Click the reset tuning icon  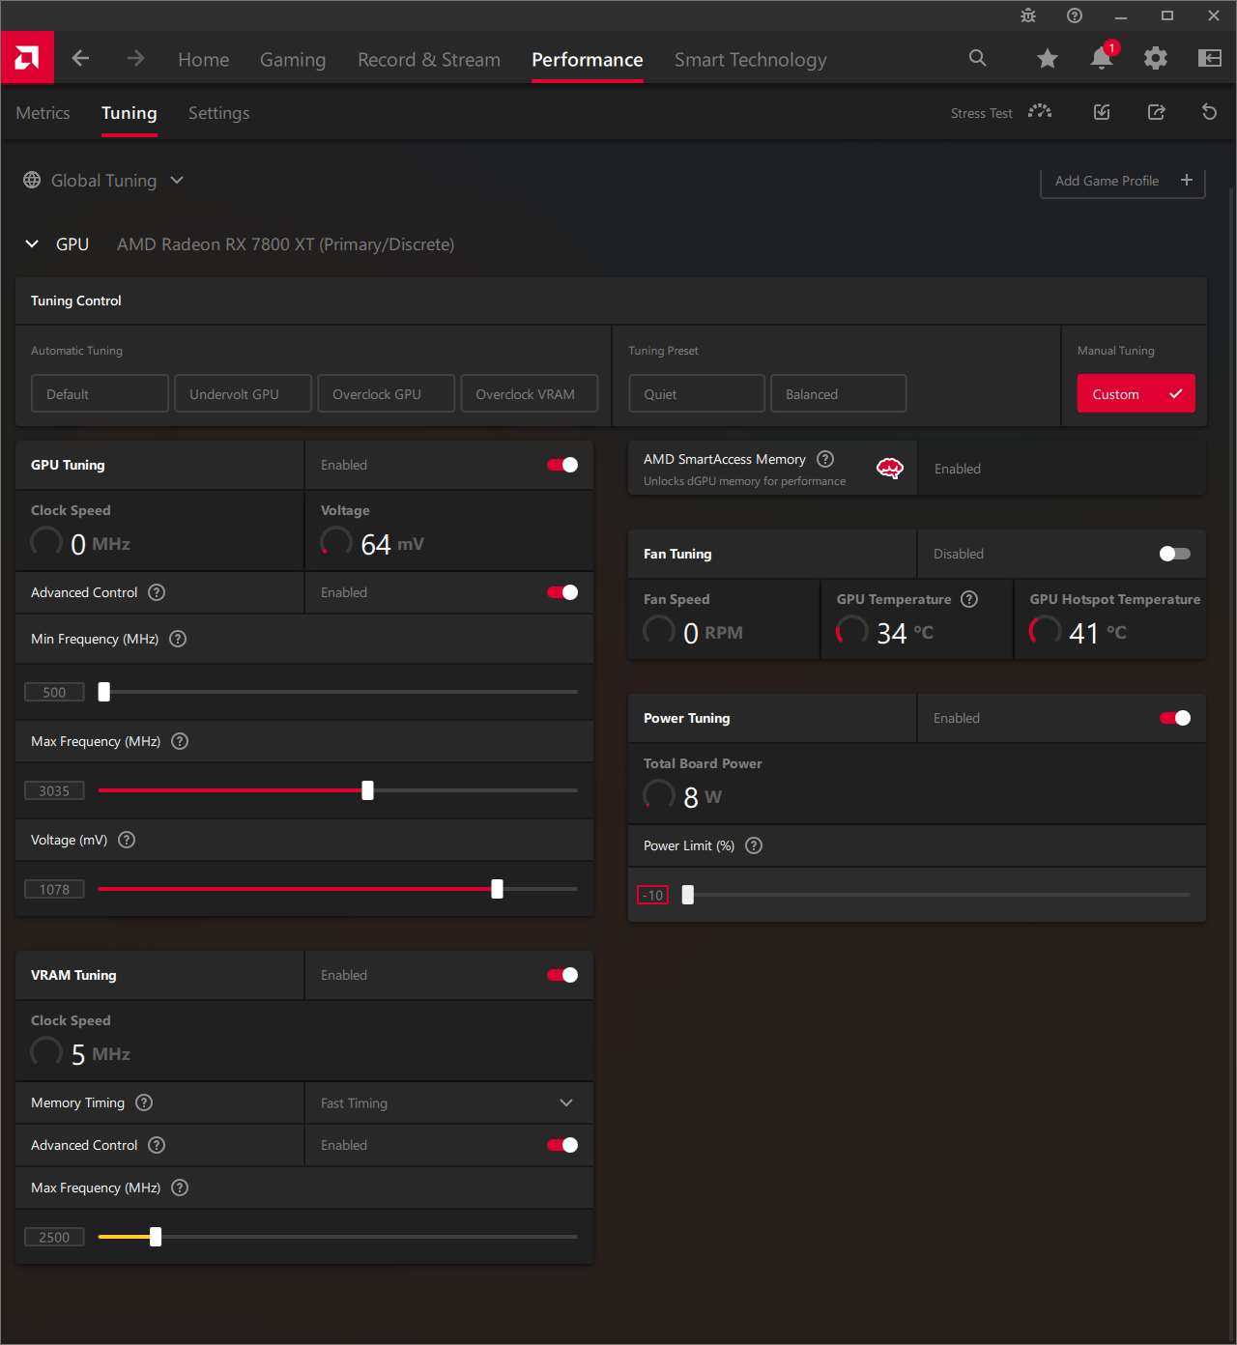1209,112
